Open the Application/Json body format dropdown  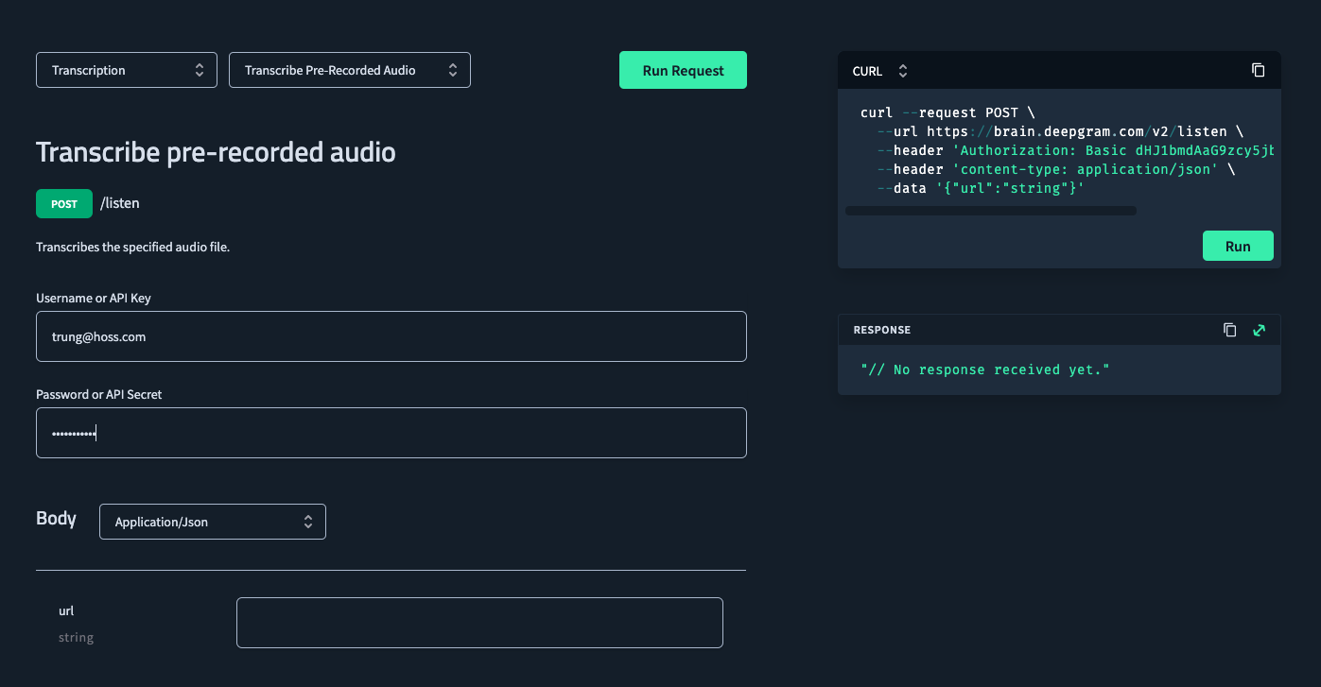coord(212,521)
